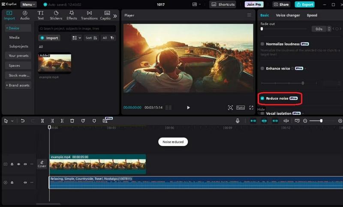
Task: Click the Export button
Action: point(304,4)
